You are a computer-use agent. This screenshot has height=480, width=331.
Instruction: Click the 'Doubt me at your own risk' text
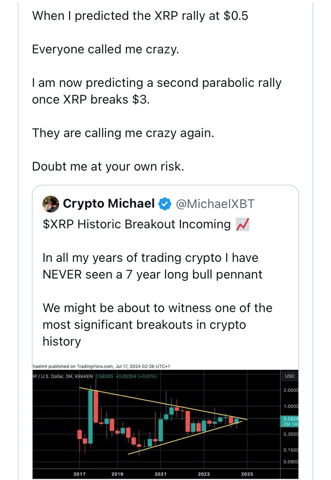[108, 167]
